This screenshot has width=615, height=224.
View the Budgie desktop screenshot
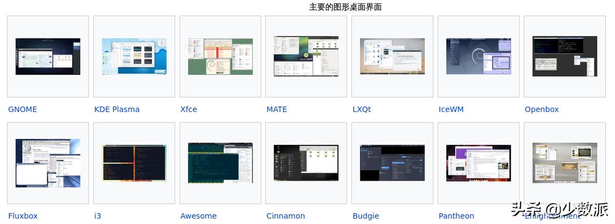pyautogui.click(x=392, y=163)
